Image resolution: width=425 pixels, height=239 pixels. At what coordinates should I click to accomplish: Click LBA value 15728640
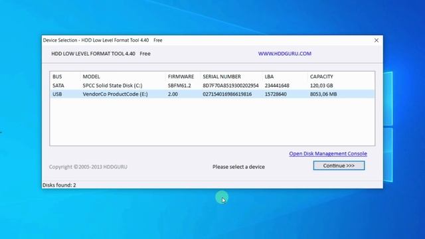click(x=276, y=94)
